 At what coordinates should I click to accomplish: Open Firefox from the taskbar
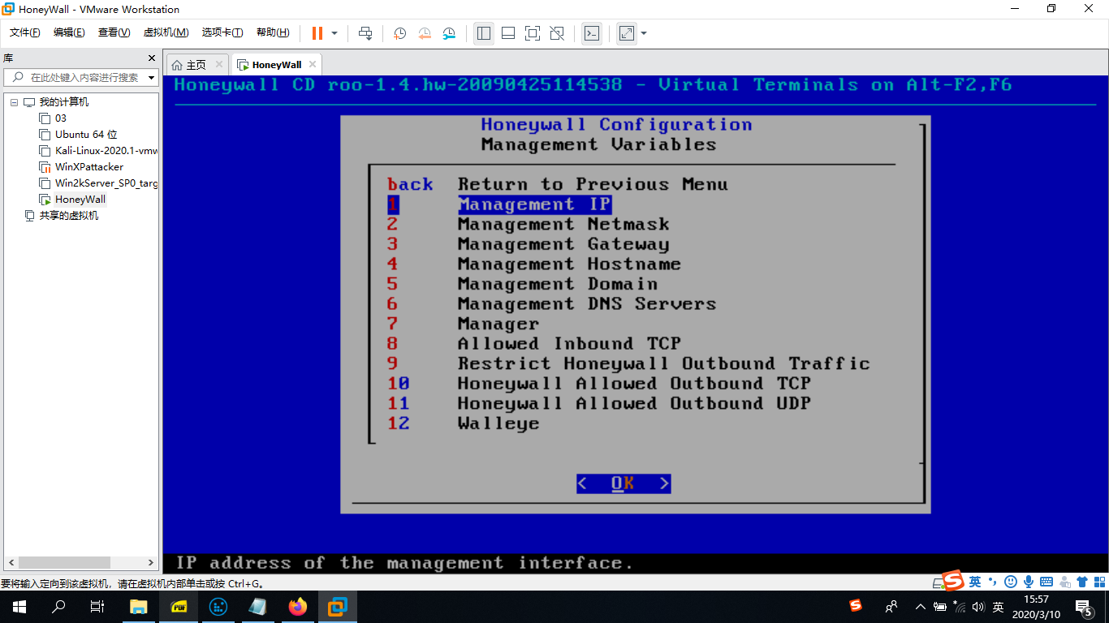coord(298,607)
